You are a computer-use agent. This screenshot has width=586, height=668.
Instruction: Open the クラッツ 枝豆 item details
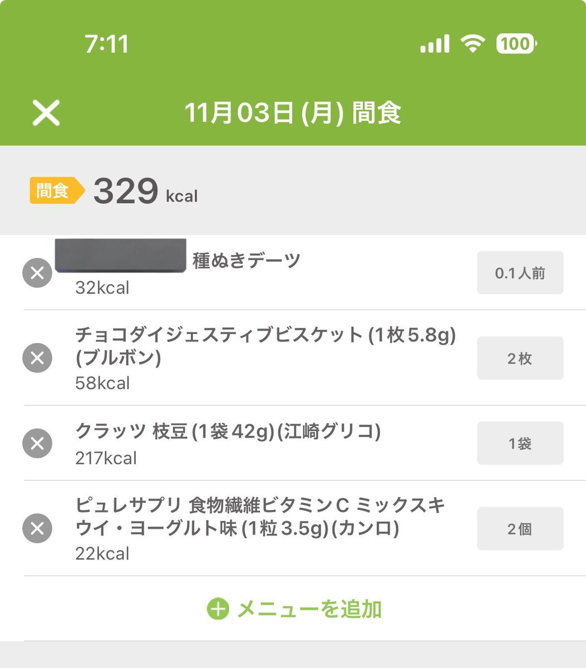pyautogui.click(x=228, y=432)
